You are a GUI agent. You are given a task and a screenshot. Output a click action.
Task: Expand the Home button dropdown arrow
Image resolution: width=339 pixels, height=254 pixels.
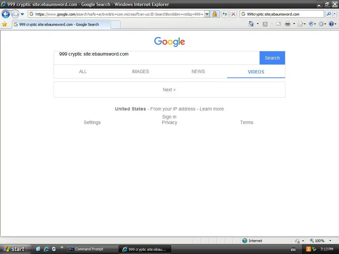coord(258,24)
